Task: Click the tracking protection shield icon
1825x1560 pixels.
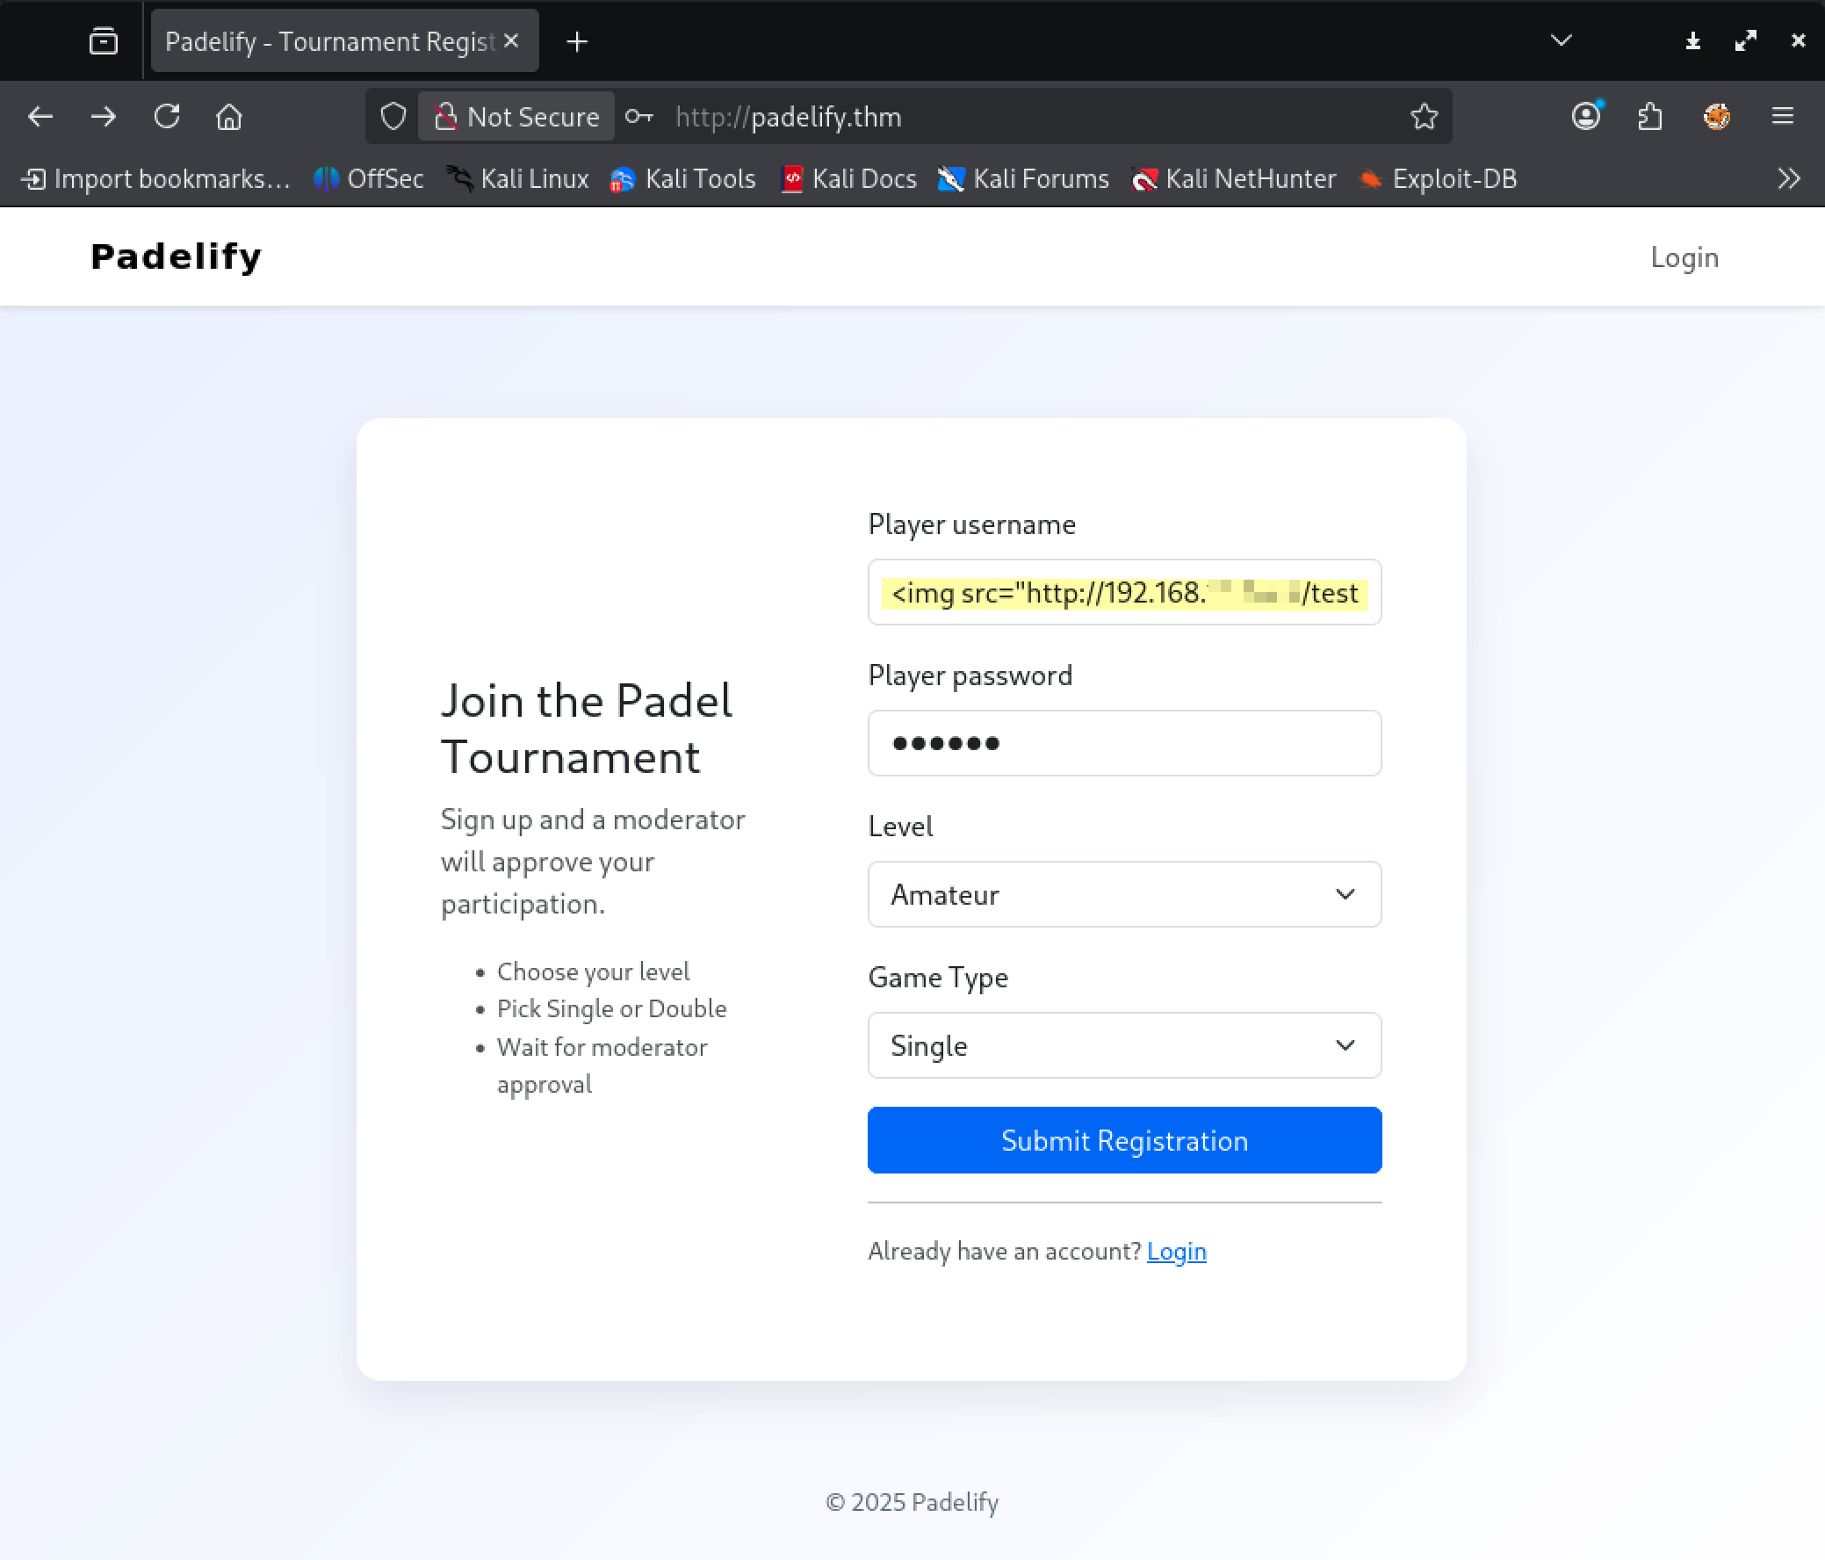Action: 393,116
